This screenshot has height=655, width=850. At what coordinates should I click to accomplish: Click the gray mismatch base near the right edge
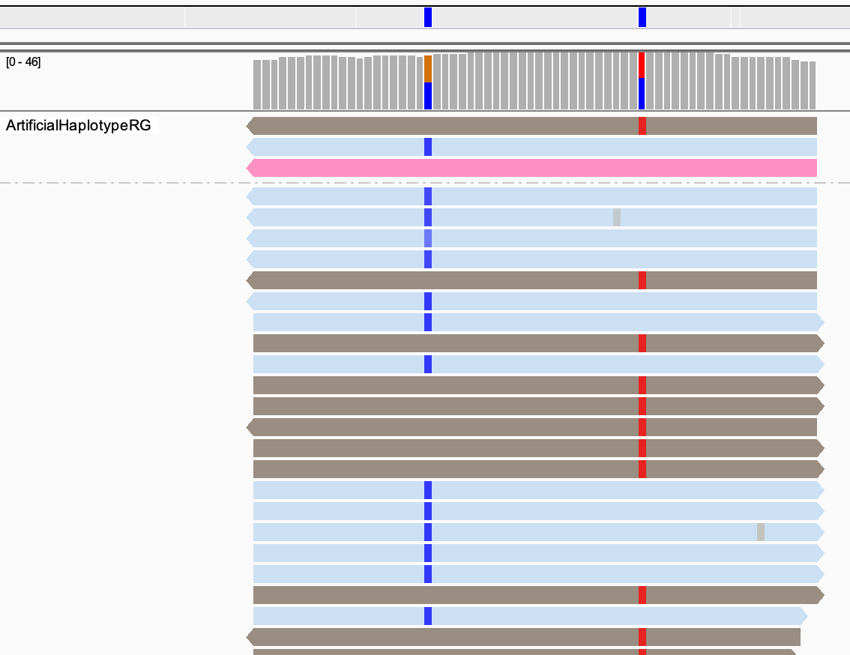pos(761,532)
